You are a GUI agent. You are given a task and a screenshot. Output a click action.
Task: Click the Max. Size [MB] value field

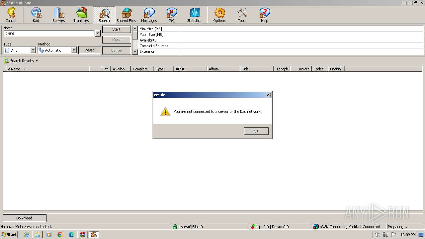pyautogui.click(x=300, y=35)
